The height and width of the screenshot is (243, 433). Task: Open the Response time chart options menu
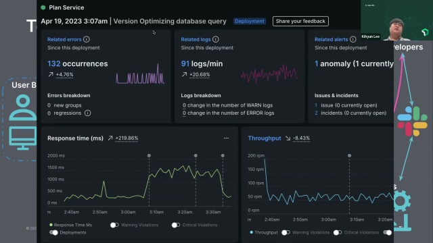[226, 138]
